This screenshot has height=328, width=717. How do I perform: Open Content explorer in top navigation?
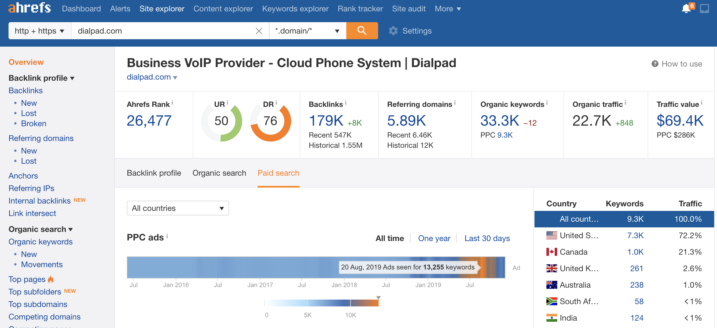[x=223, y=9]
